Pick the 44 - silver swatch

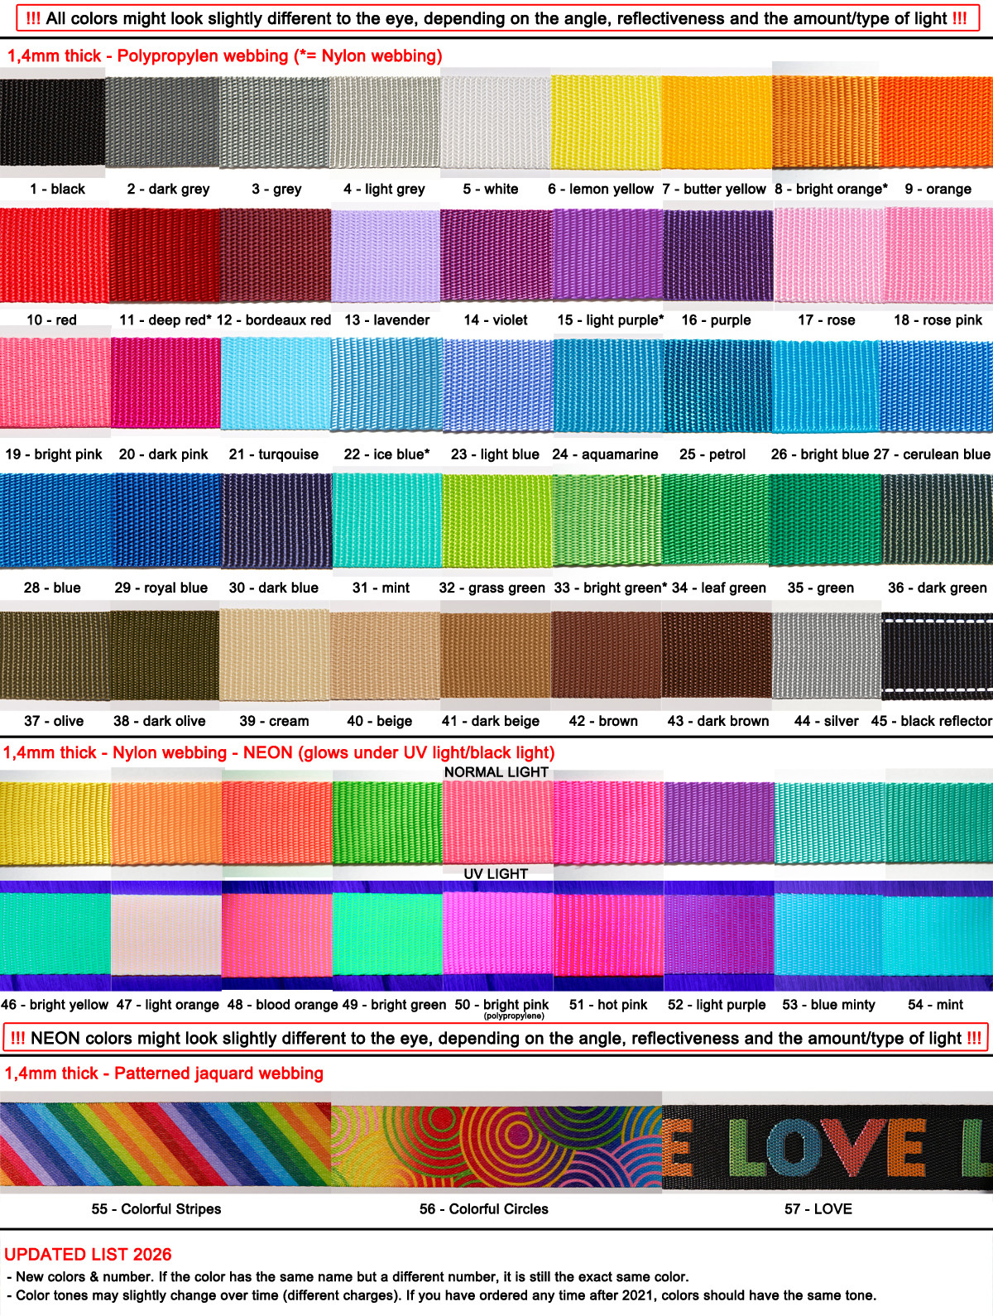point(827,656)
